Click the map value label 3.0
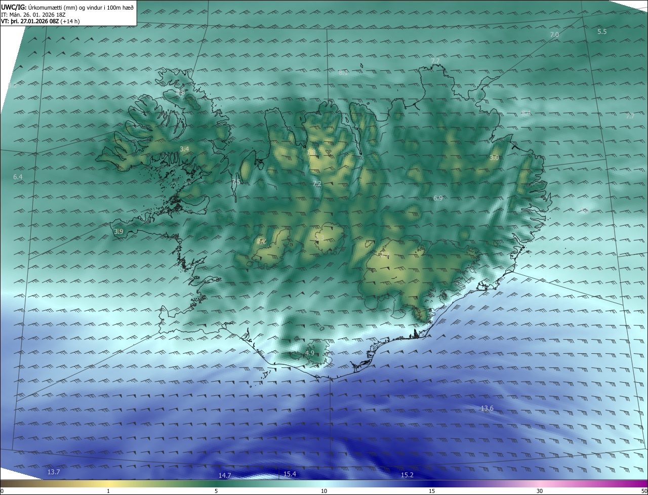Image resolution: width=648 pixels, height=495 pixels. click(x=494, y=158)
